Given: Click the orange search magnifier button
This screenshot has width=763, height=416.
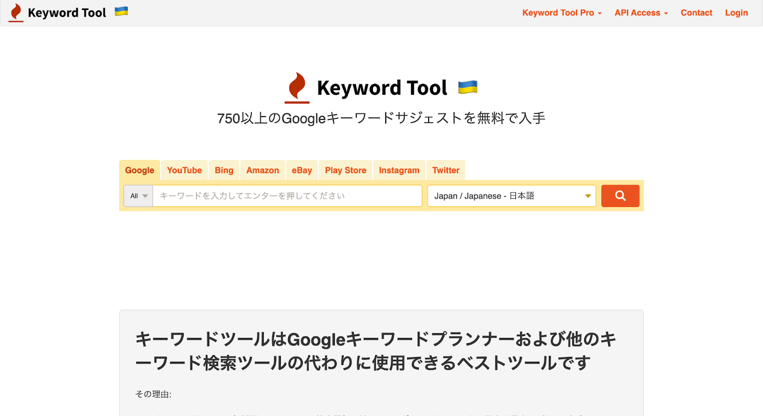Looking at the screenshot, I should pos(620,196).
